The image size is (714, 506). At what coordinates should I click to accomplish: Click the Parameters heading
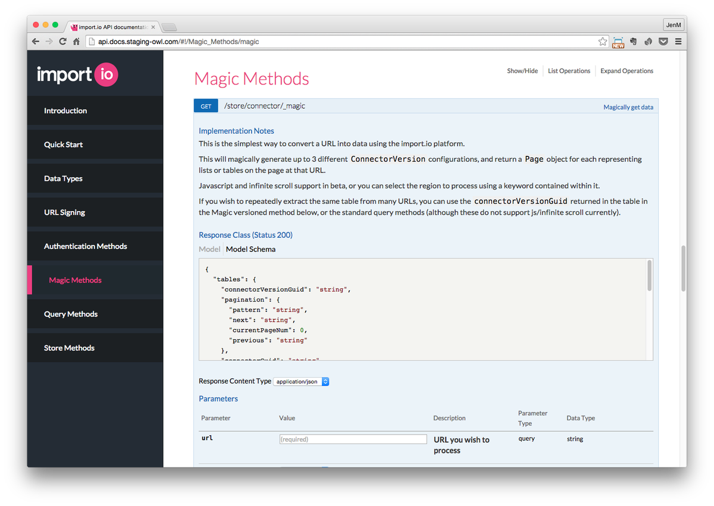(x=218, y=398)
